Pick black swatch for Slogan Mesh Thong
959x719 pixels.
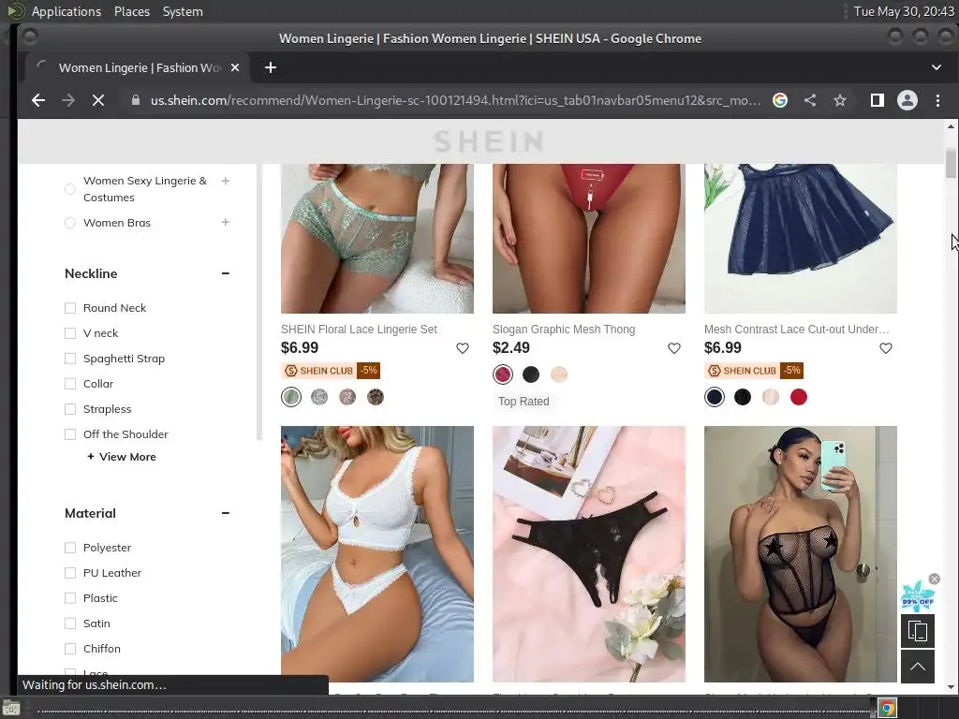point(531,374)
